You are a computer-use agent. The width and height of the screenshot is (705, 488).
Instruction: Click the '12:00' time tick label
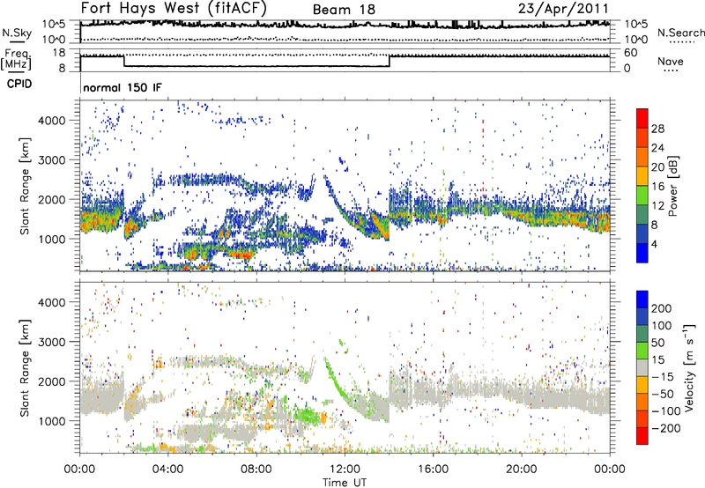(345, 470)
